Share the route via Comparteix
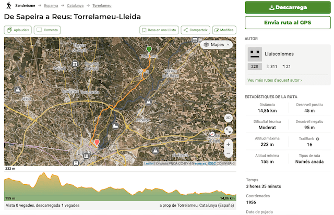Screen dimensions: 334x215 [196, 30]
